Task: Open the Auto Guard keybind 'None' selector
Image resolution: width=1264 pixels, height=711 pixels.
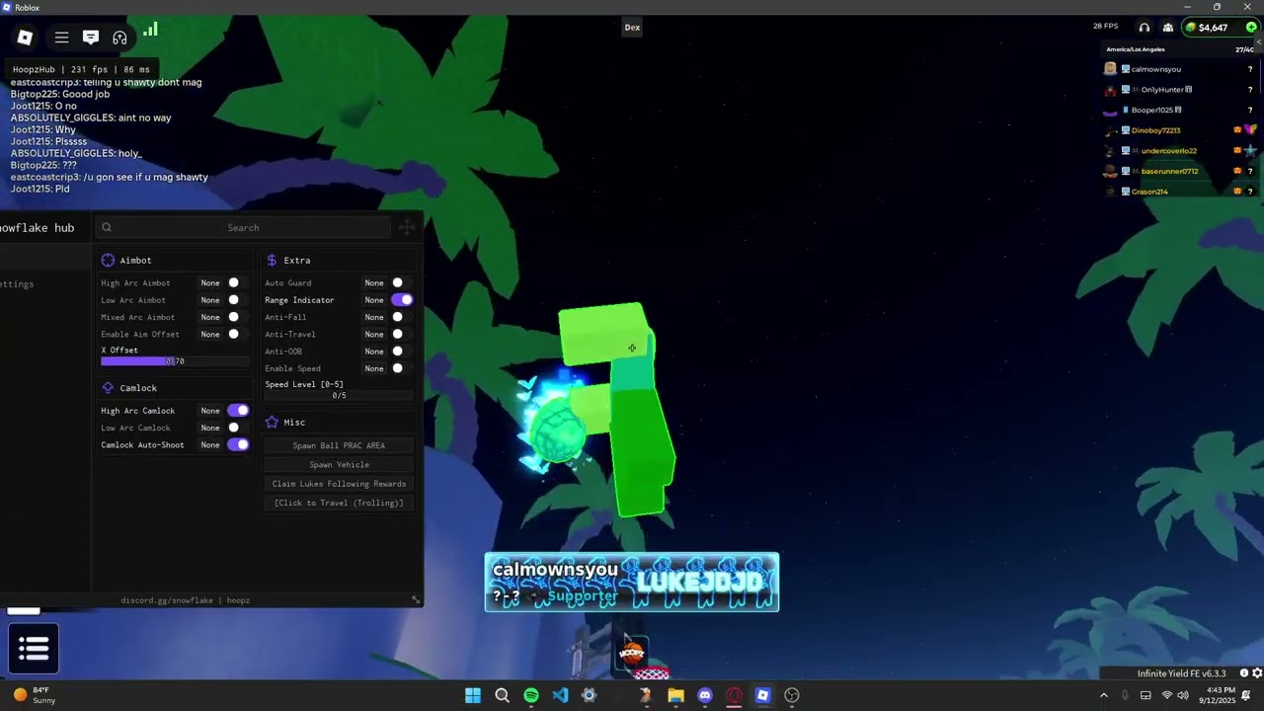Action: (374, 283)
